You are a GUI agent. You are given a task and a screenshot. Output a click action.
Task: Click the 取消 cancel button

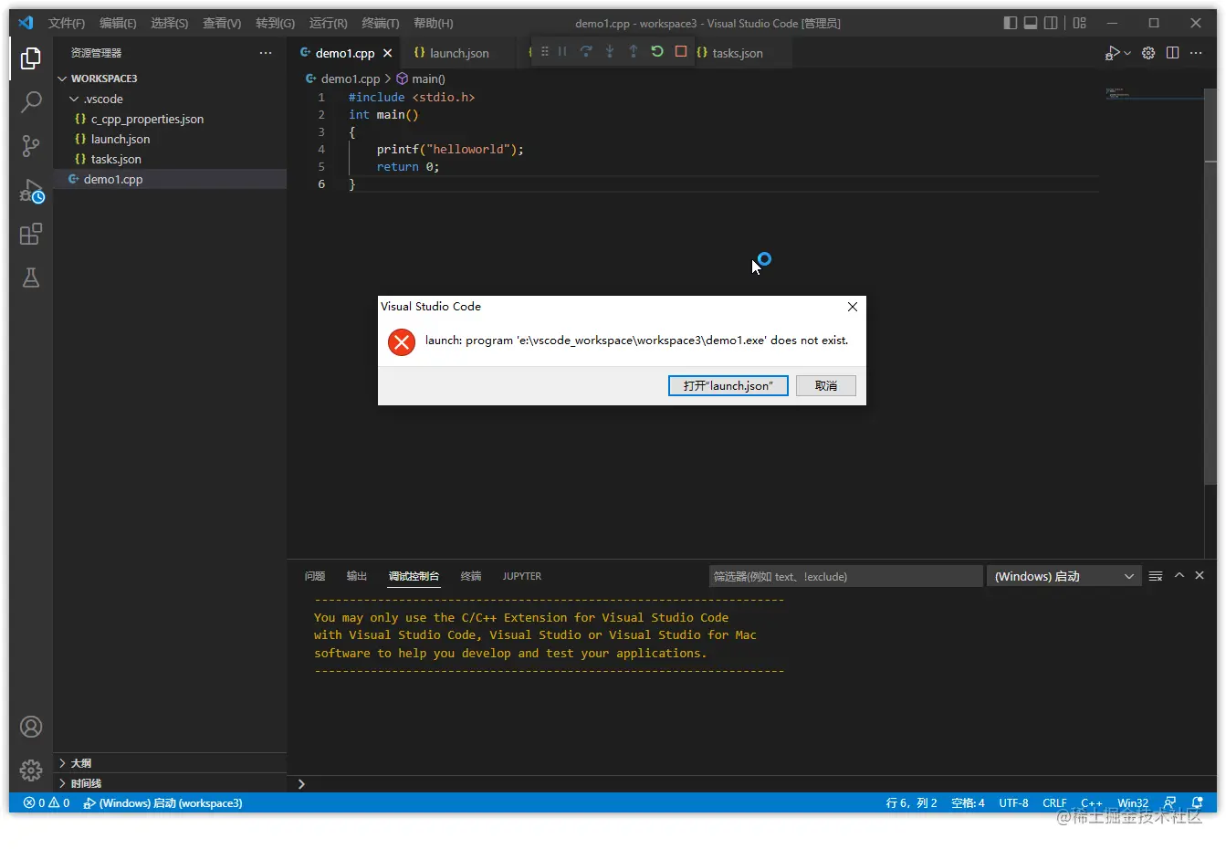(826, 386)
